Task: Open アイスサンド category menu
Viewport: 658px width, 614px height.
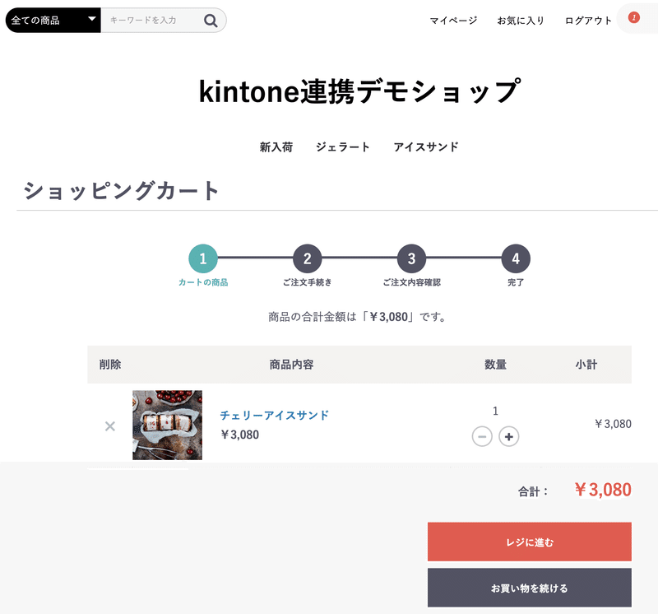Action: point(426,147)
